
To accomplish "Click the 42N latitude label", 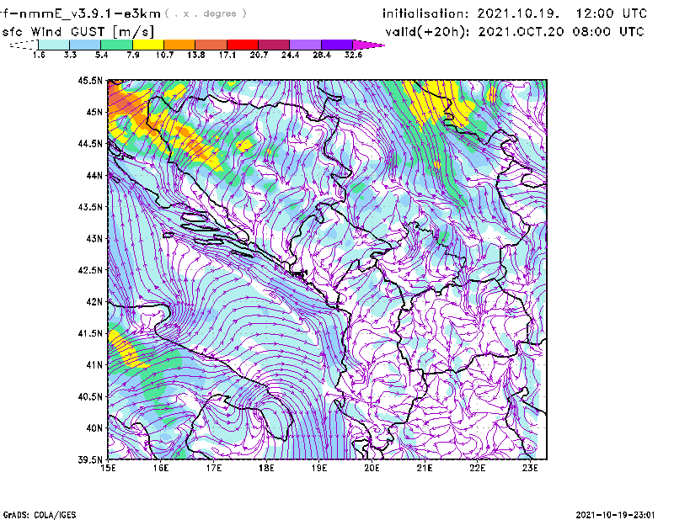I will [94, 302].
